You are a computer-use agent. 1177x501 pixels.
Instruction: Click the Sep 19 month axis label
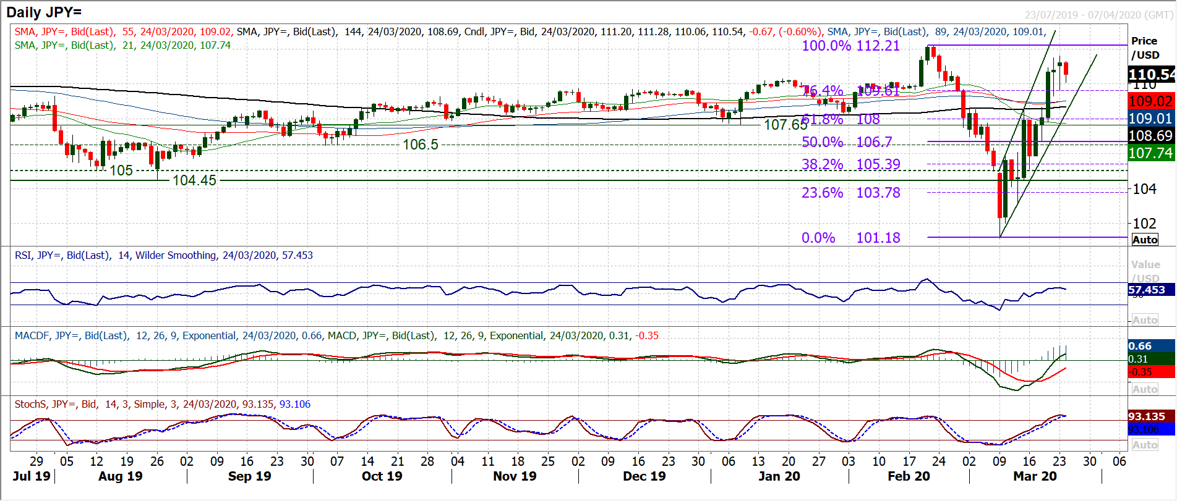(249, 476)
